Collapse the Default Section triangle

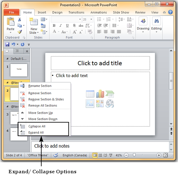(x=8, y=59)
